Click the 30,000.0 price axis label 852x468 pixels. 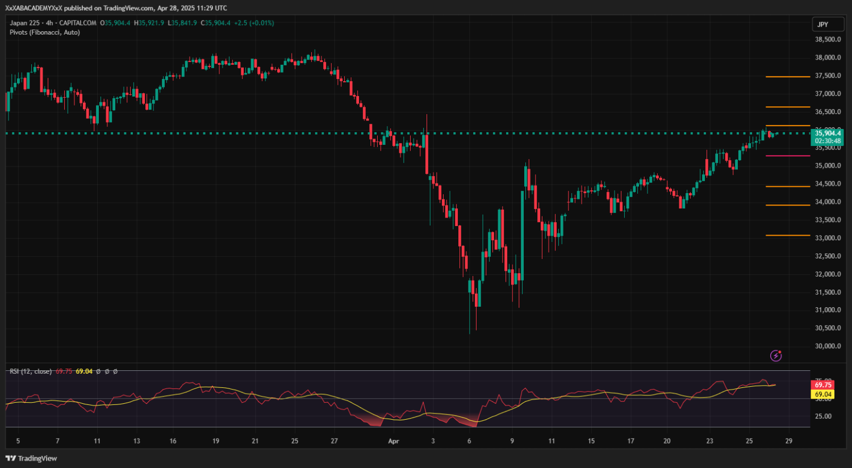pyautogui.click(x=828, y=346)
